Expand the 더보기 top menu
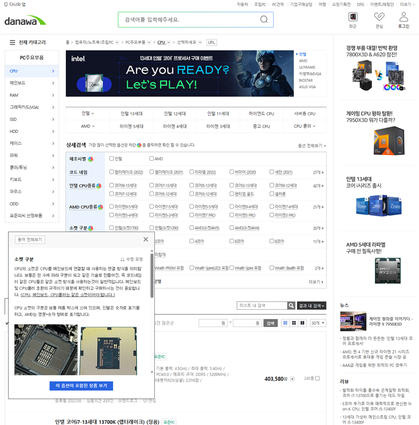Image resolution: width=419 pixels, height=425 pixels. tap(407, 4)
